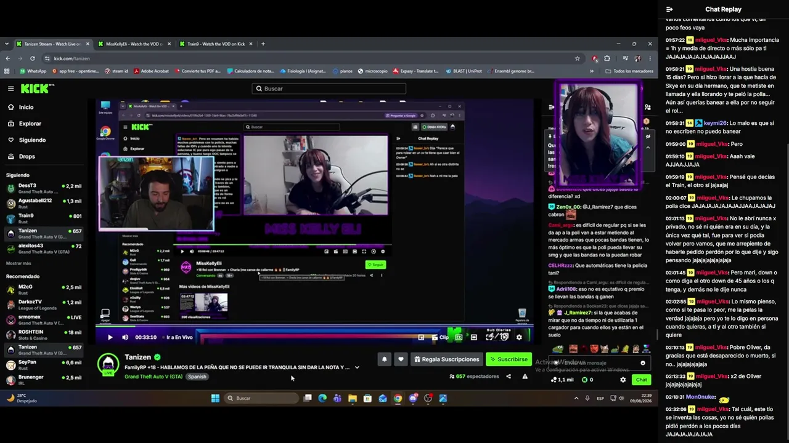This screenshot has width=789, height=443.
Task: Click Ir a En Vivo to go live
Action: tap(178, 337)
